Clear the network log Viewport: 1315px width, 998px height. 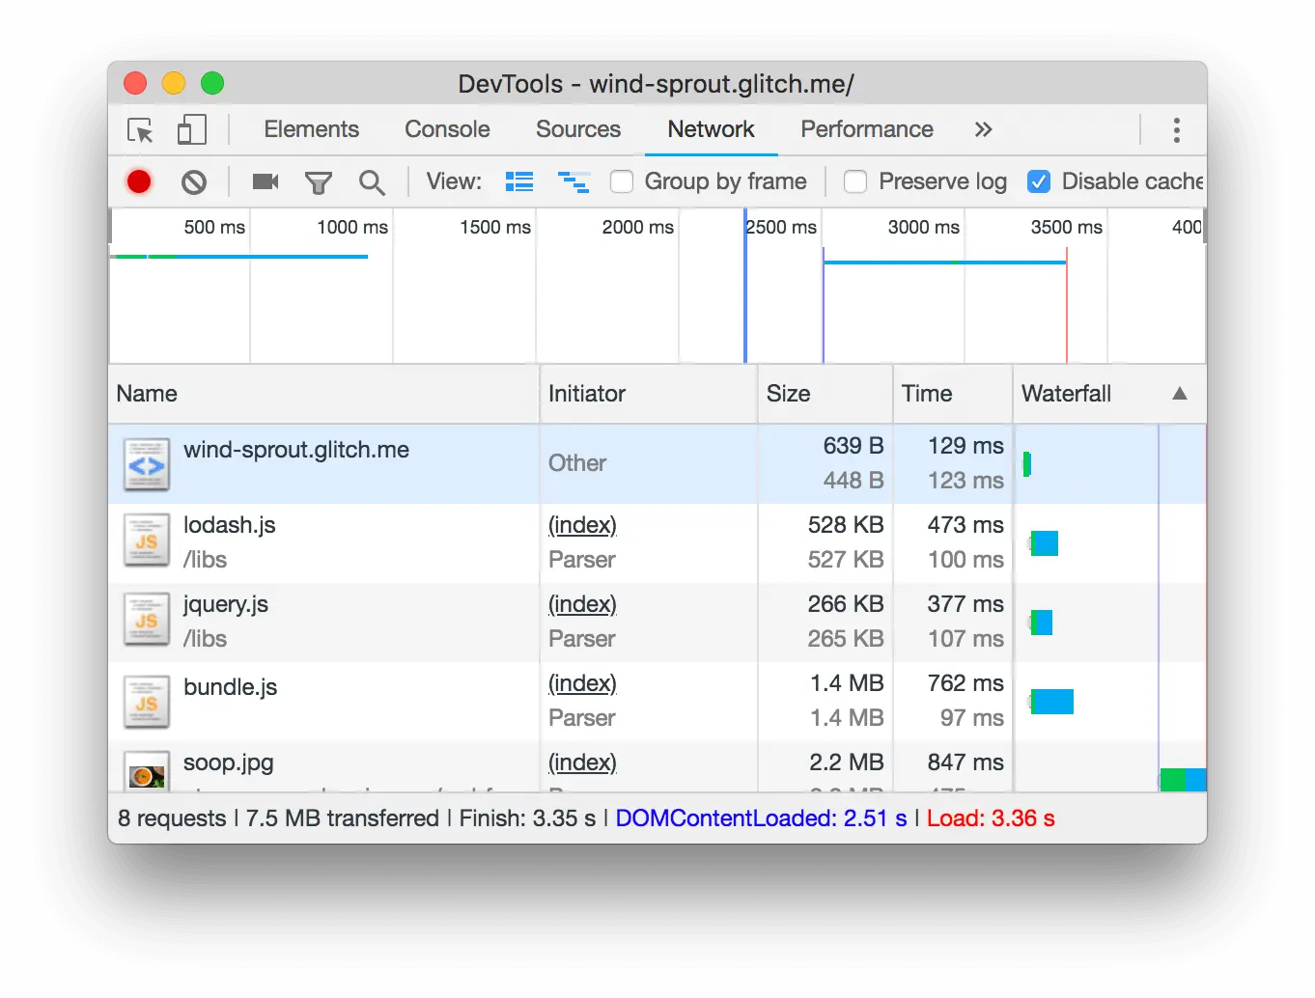[194, 181]
